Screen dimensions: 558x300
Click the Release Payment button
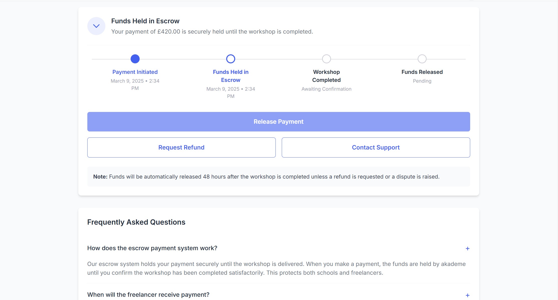(x=278, y=122)
